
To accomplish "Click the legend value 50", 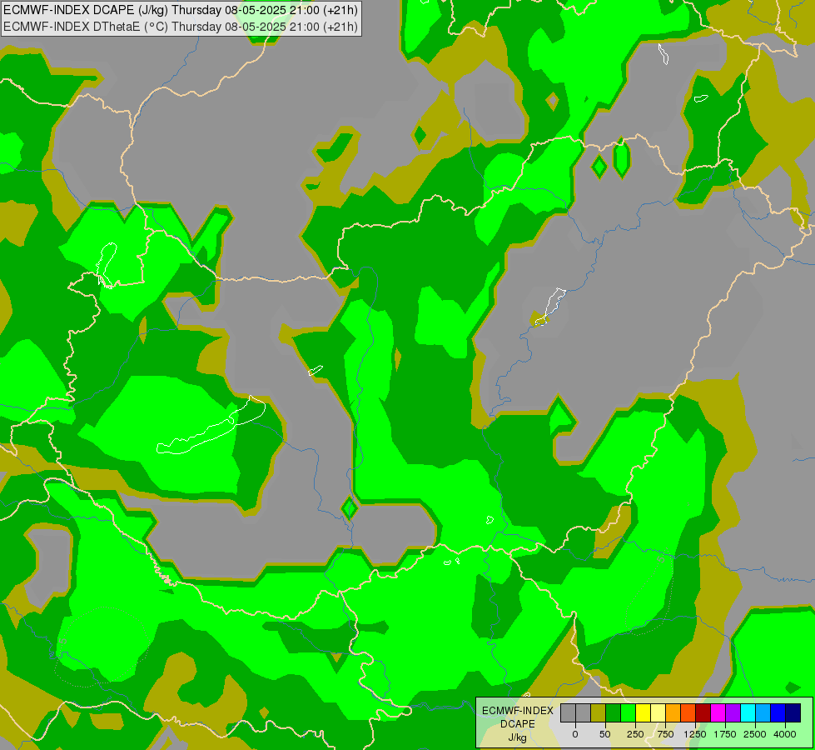I will coord(605,734).
